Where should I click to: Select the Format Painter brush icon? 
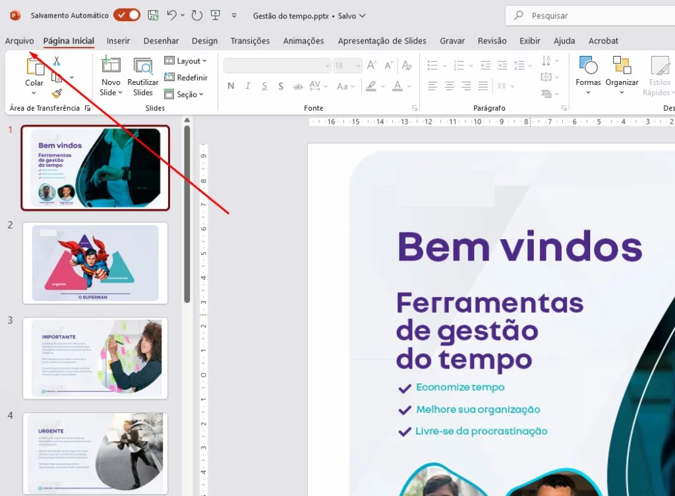pos(57,94)
